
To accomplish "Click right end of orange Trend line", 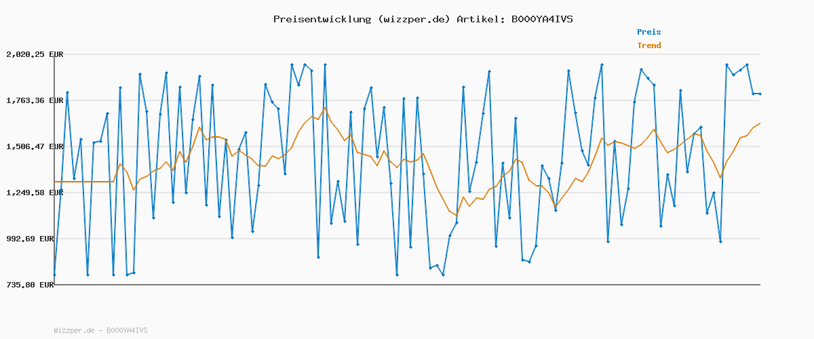I will [x=760, y=123].
